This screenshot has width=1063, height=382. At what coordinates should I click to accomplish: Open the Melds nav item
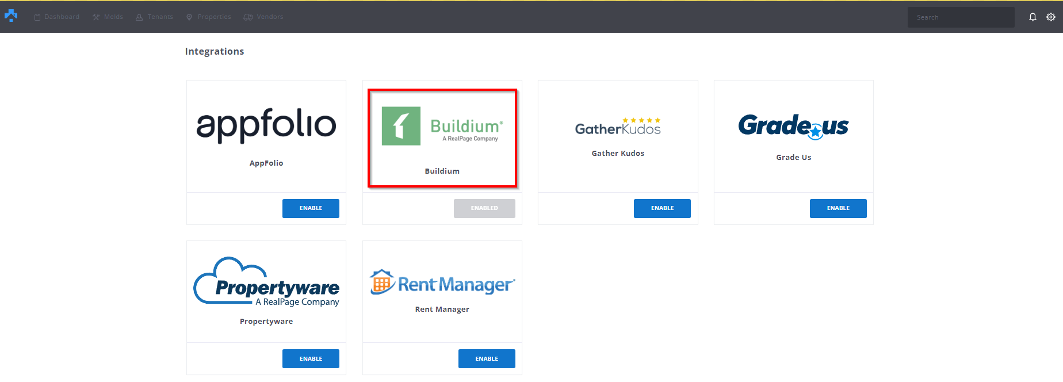(108, 17)
